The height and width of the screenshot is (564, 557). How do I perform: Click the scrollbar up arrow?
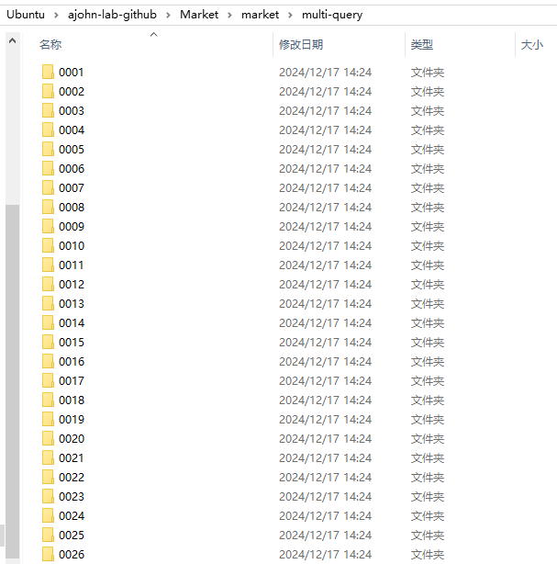point(13,40)
